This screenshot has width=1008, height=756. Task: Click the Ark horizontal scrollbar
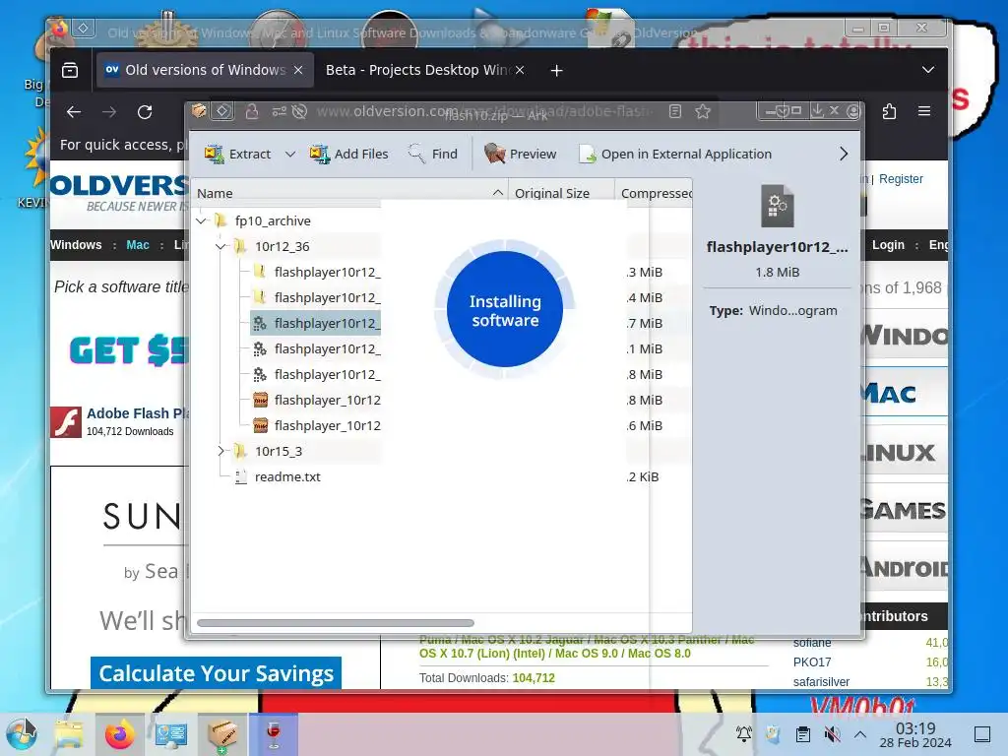click(x=335, y=623)
